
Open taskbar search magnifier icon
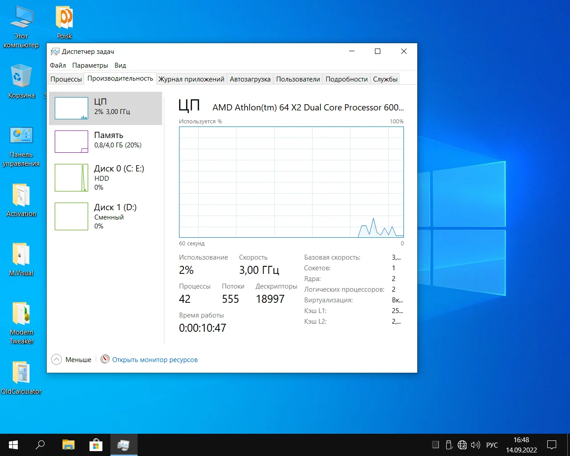40,445
